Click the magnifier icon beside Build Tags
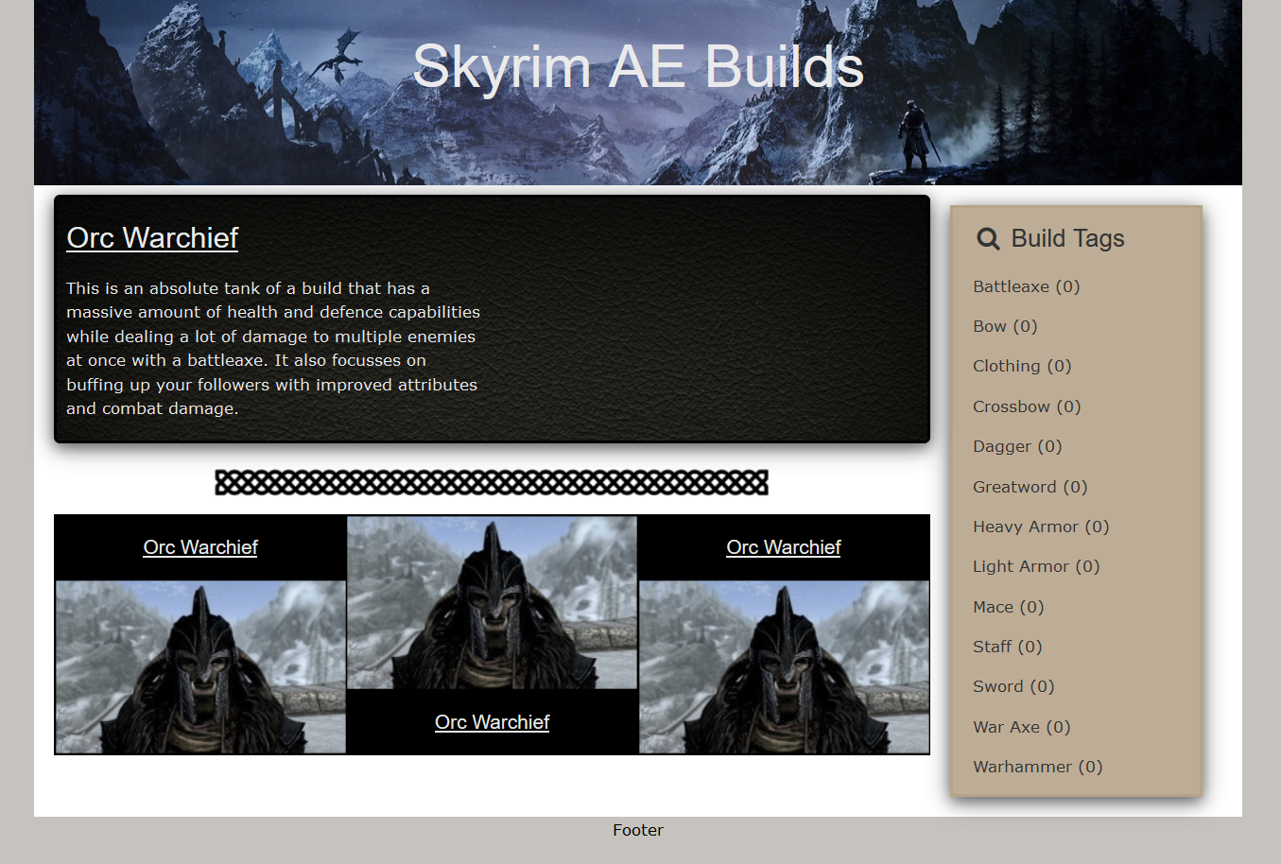Screen dimensions: 1281x864 [988, 238]
